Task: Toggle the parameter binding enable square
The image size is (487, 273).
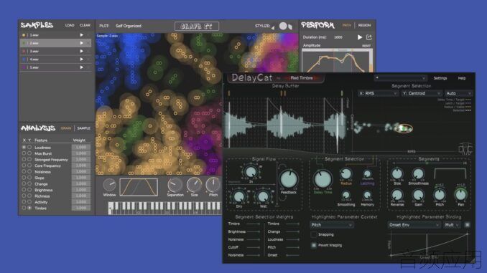Action: click(468, 225)
